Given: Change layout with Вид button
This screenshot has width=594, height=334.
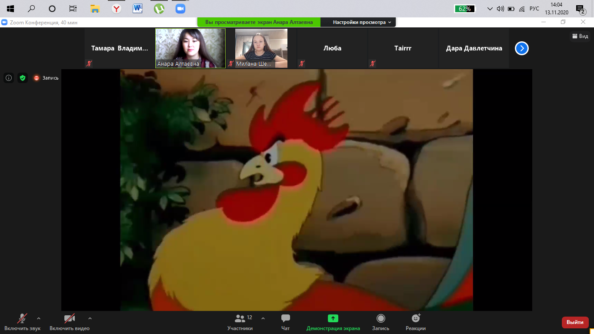Looking at the screenshot, I should tap(580, 37).
